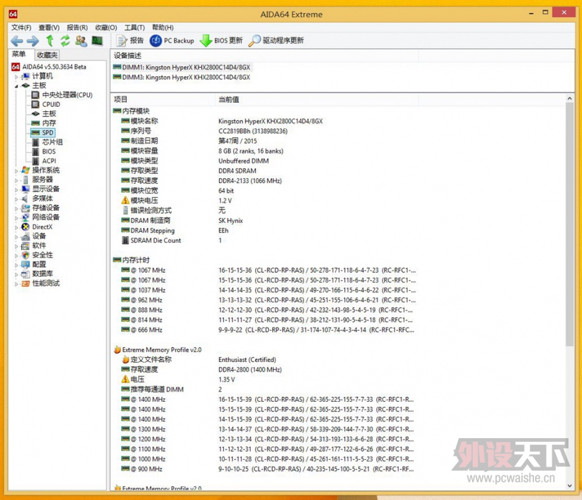The height and width of the screenshot is (500, 582).
Task: Click the AIDA64 title bar app icon
Action: point(13,14)
